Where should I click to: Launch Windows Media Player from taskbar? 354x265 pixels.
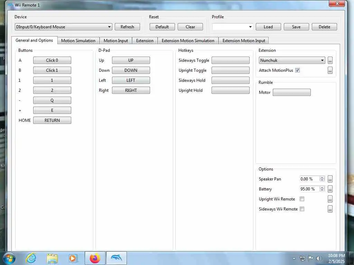click(73, 258)
